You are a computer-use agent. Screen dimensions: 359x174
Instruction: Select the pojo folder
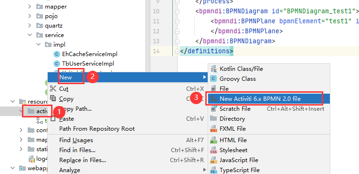click(x=51, y=16)
